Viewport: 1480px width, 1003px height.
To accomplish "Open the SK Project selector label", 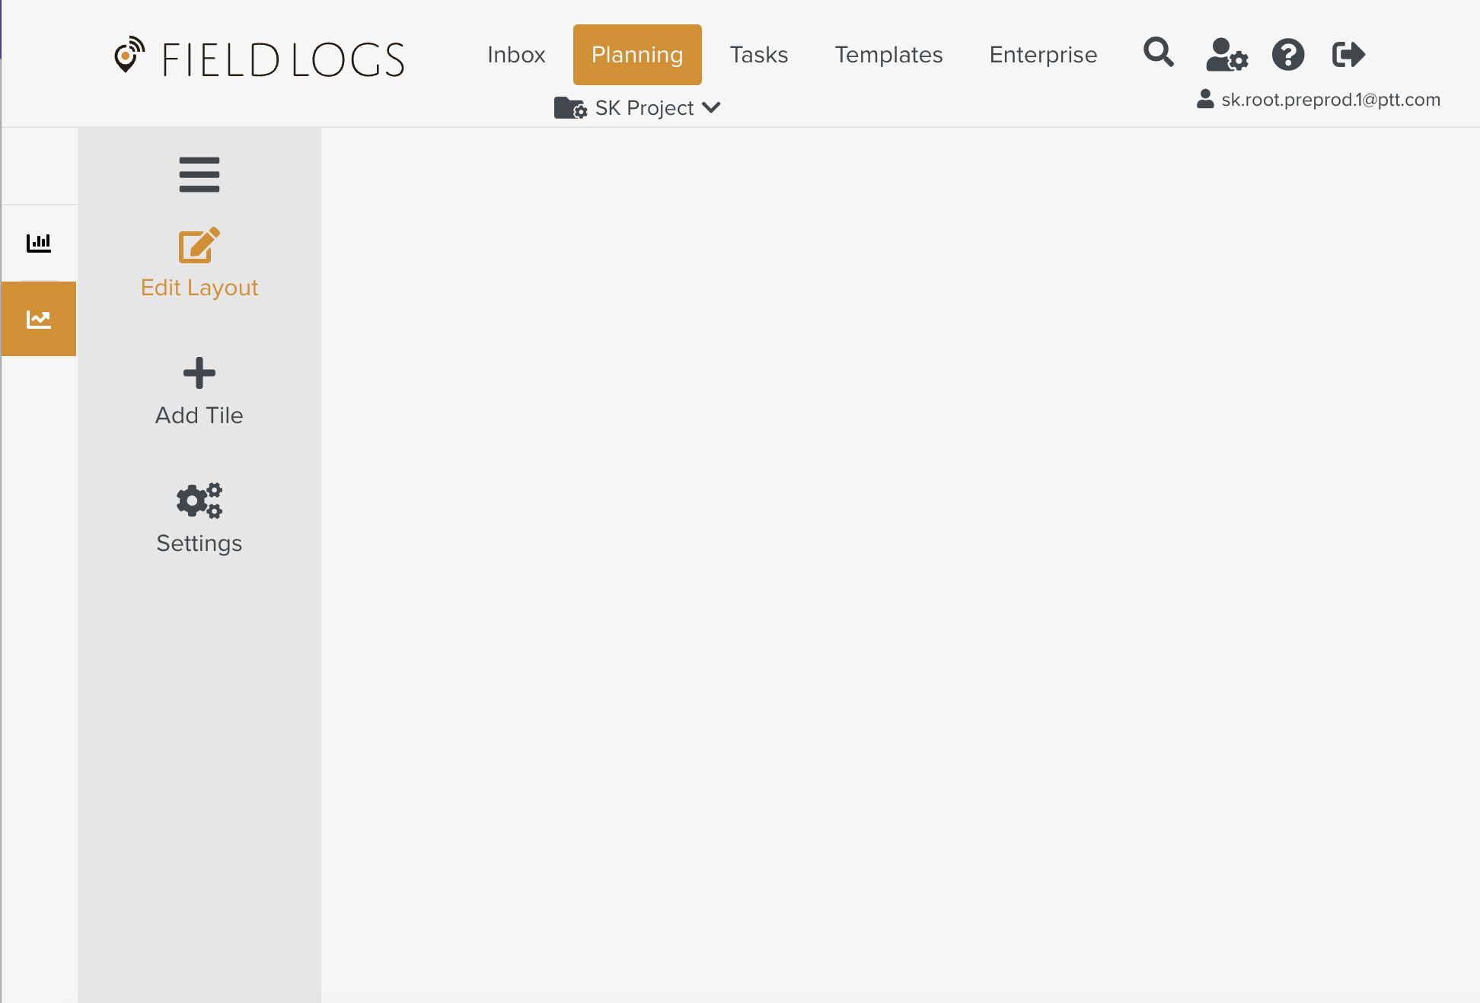I will pyautogui.click(x=644, y=108).
